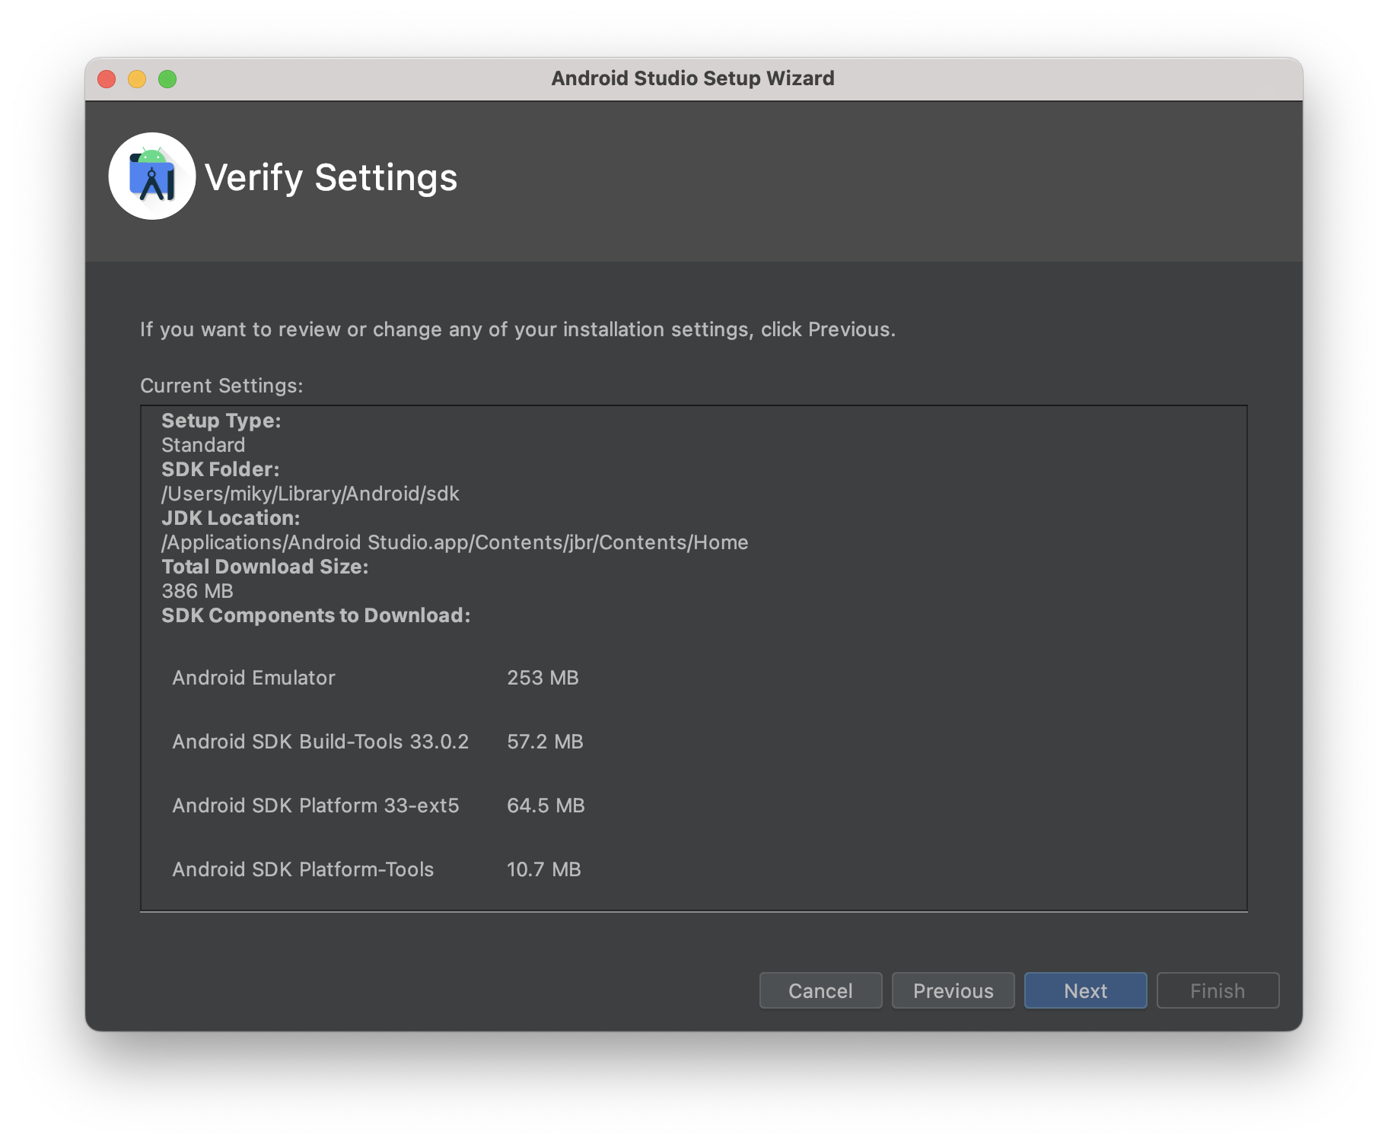This screenshot has height=1144, width=1388.
Task: Click the review installation settings instruction text
Action: pos(517,329)
